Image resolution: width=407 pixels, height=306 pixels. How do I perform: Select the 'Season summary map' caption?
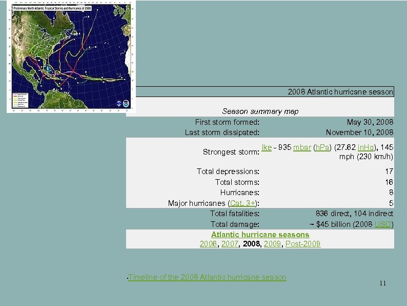pos(260,111)
